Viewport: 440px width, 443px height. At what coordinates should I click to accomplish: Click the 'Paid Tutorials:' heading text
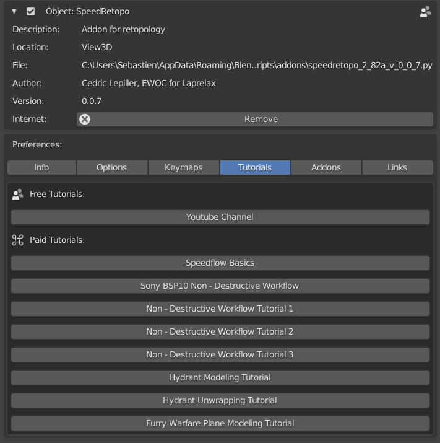coord(58,240)
